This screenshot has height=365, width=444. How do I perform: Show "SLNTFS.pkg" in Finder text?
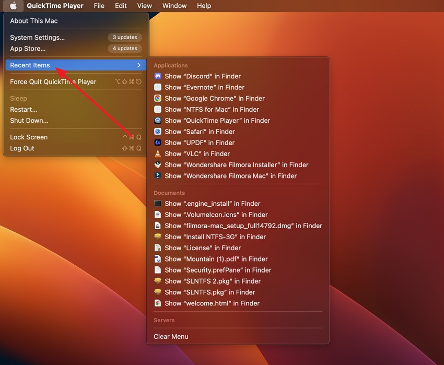[210, 292]
